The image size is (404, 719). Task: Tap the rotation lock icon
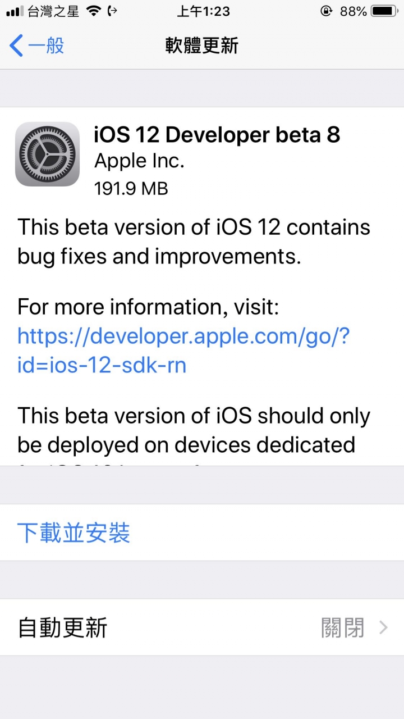coord(326,11)
